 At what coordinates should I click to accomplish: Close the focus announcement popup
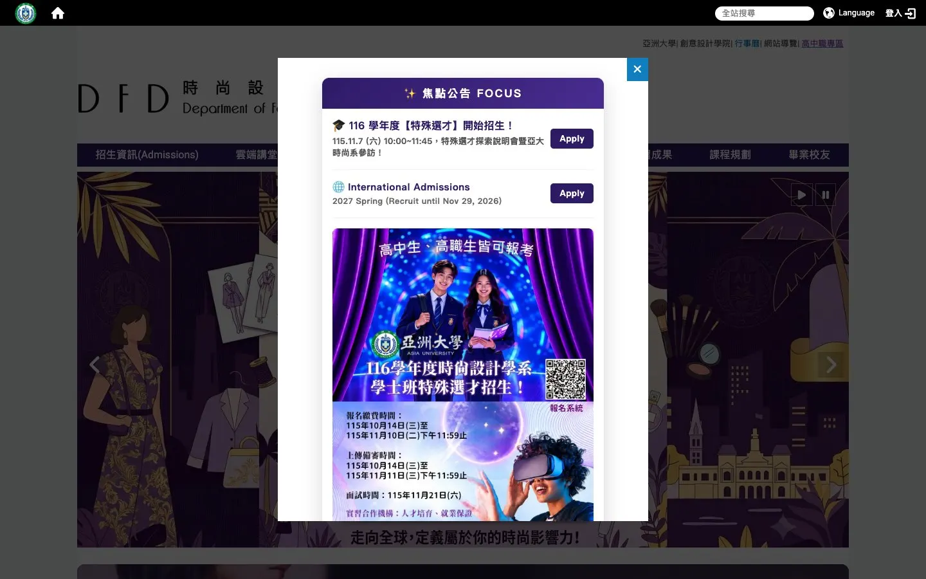coord(637,69)
